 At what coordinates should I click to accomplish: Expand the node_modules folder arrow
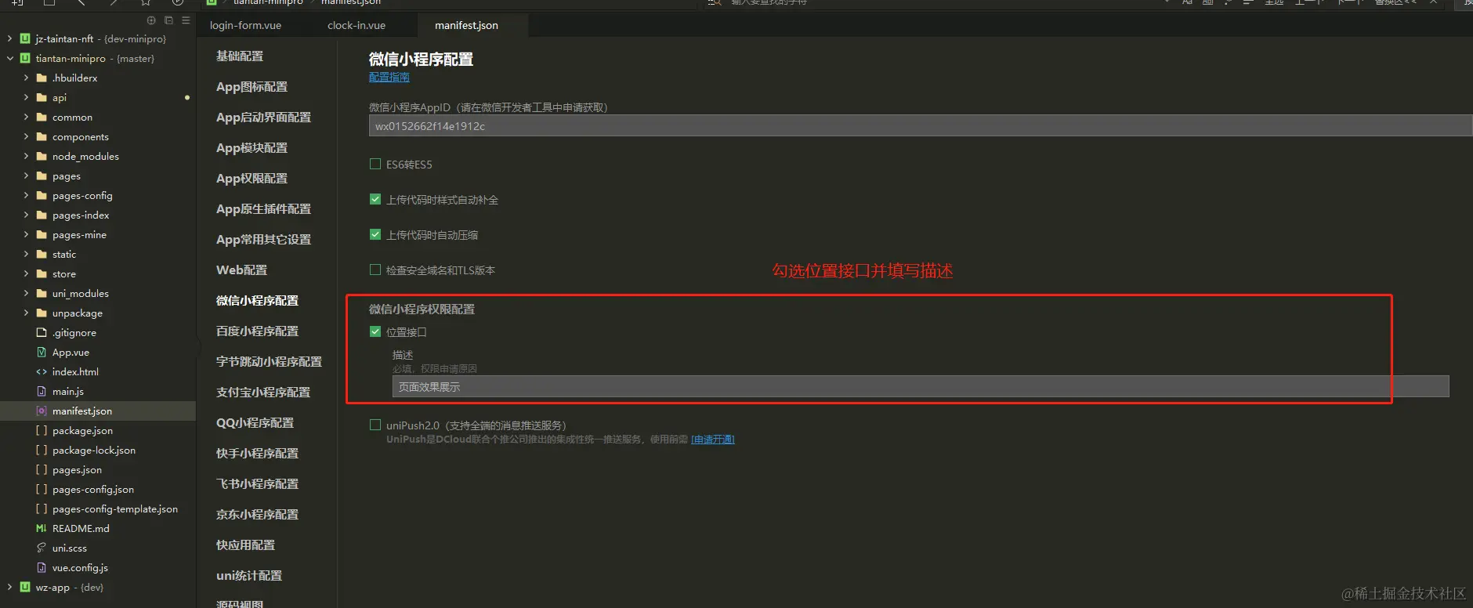[26, 156]
